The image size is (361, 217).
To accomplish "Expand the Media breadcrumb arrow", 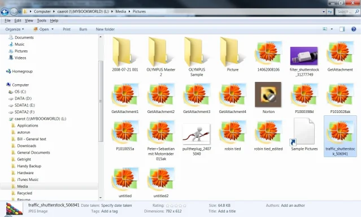I will coord(129,11).
